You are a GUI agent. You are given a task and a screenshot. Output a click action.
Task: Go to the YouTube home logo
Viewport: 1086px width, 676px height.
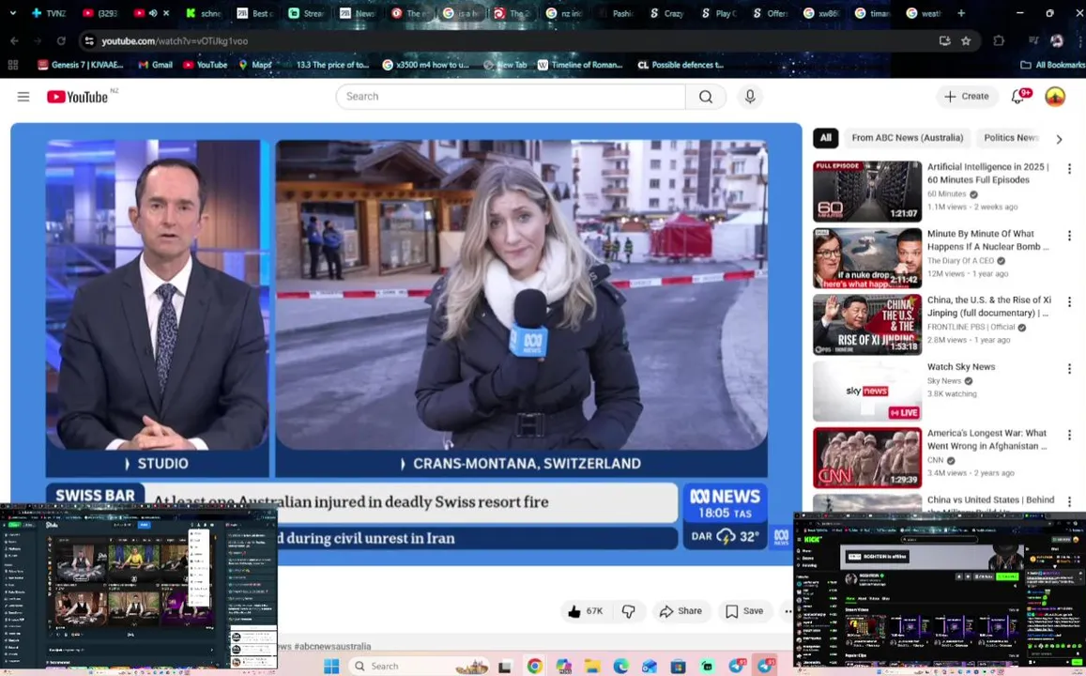[x=78, y=97]
